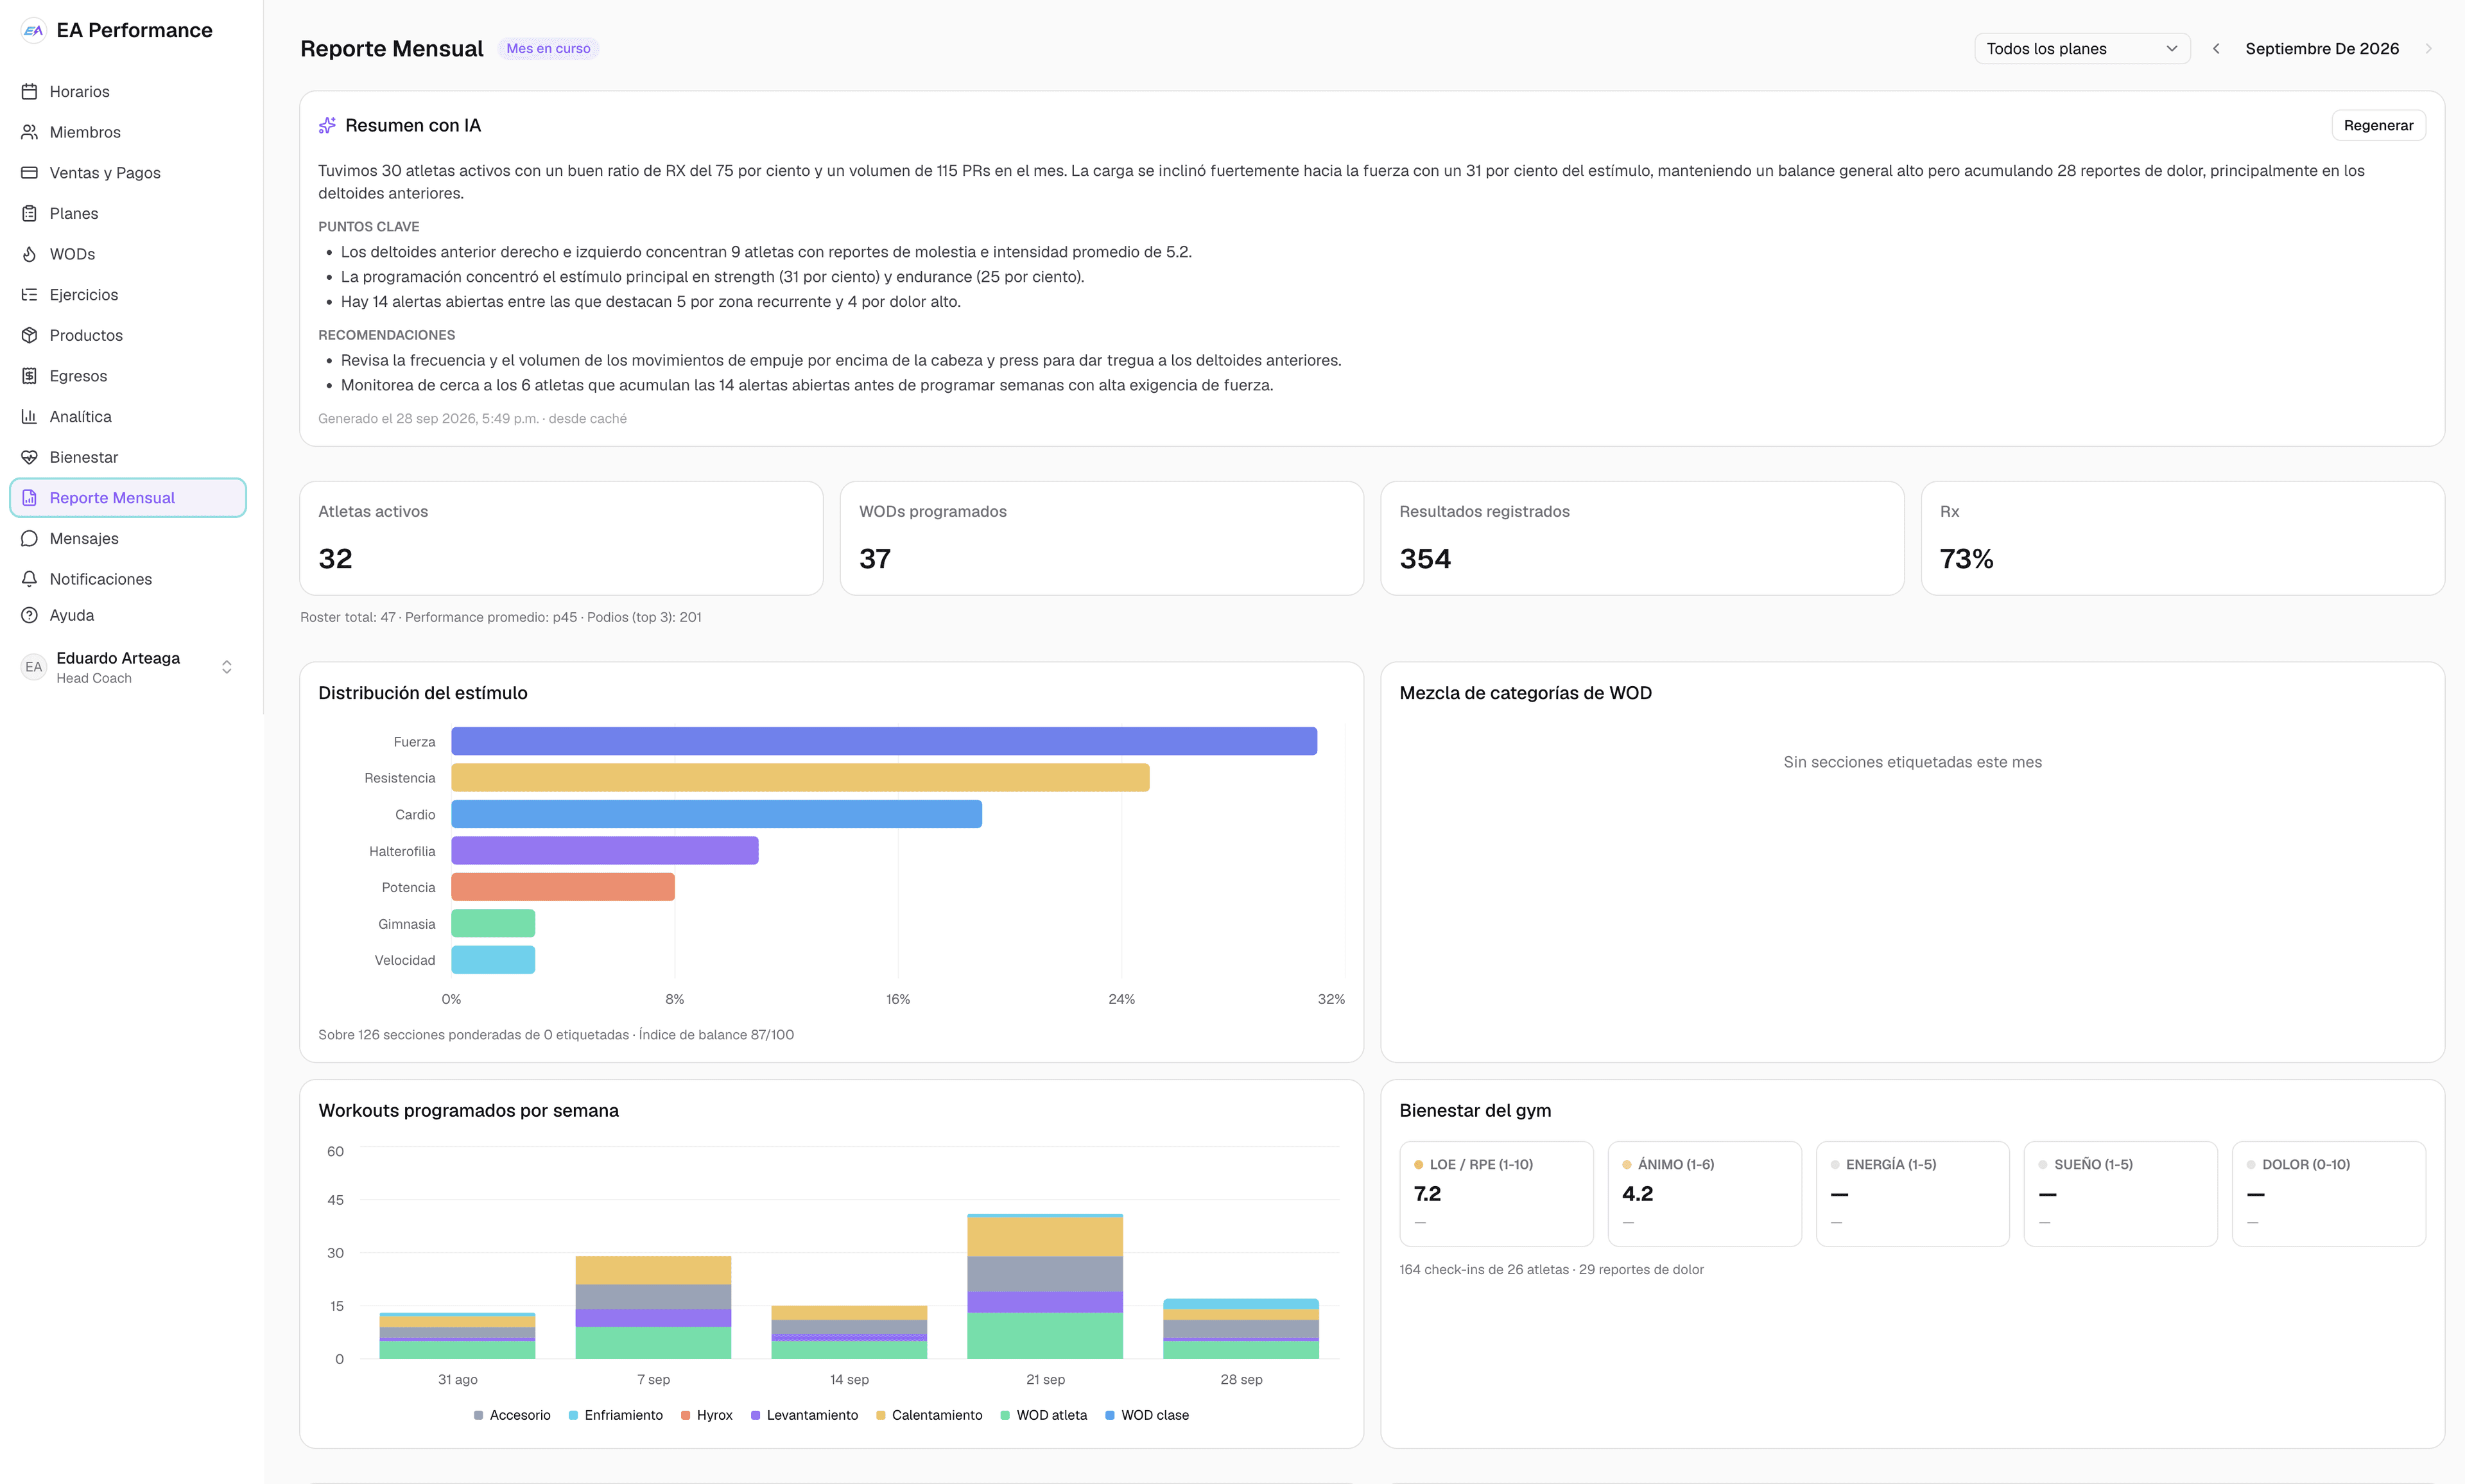Select the LOE / RPE wellness card
The width and height of the screenshot is (2465, 1484).
1496,1193
